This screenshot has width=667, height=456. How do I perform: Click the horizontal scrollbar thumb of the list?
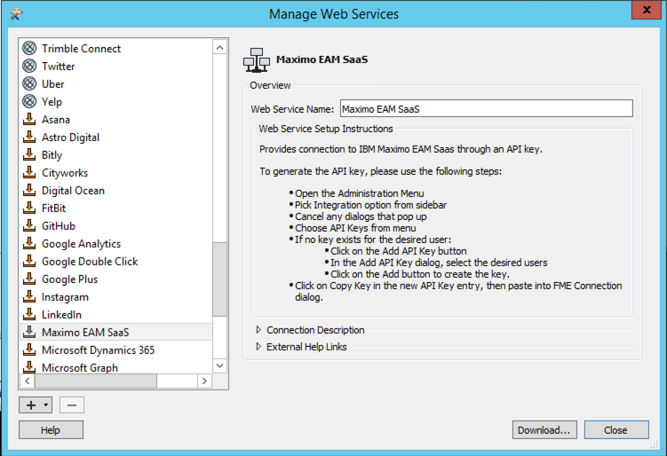tap(96, 381)
